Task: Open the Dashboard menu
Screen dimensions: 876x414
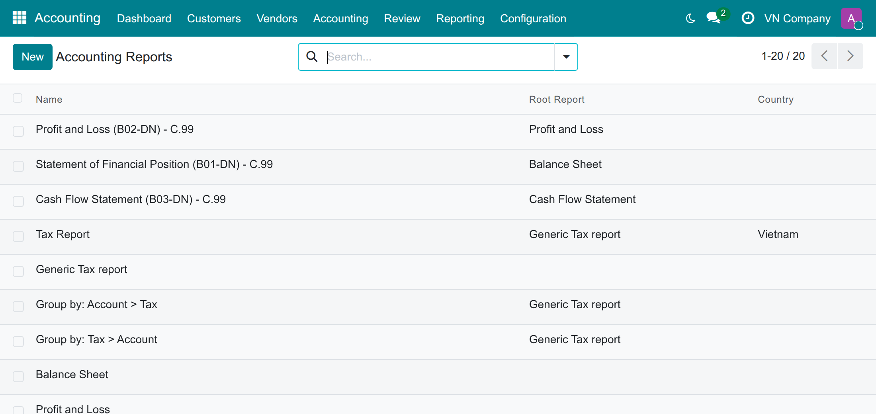Action: point(144,18)
